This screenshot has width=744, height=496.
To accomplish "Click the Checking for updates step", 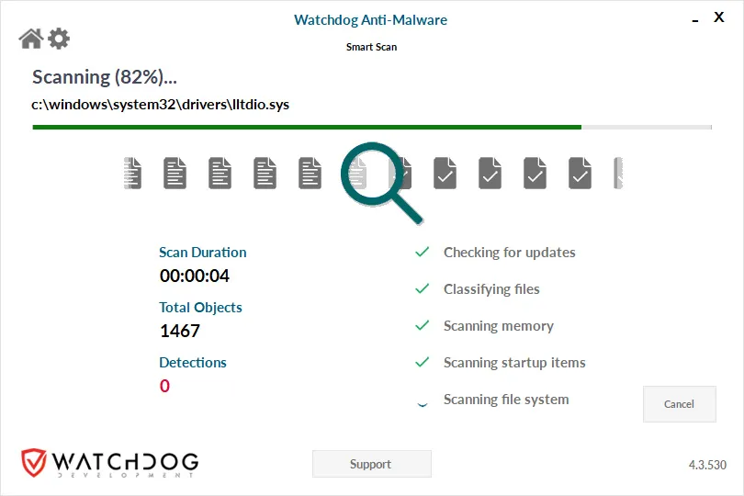I will coord(510,253).
